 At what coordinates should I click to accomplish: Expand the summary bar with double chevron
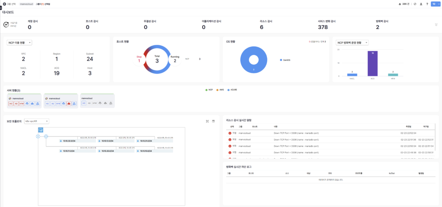[x=436, y=25]
